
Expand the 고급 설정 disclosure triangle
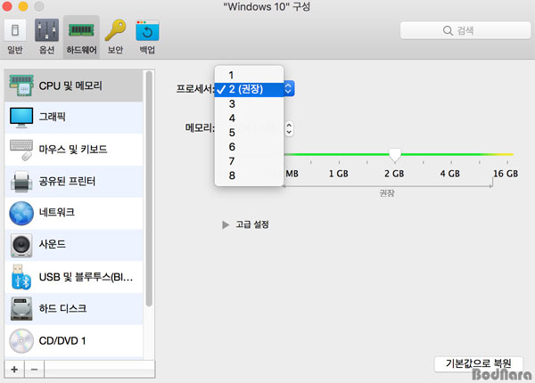click(x=226, y=224)
